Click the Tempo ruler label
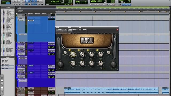 pos(20,7)
